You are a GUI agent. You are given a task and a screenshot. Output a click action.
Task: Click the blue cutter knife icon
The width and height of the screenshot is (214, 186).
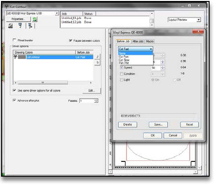pos(20,26)
